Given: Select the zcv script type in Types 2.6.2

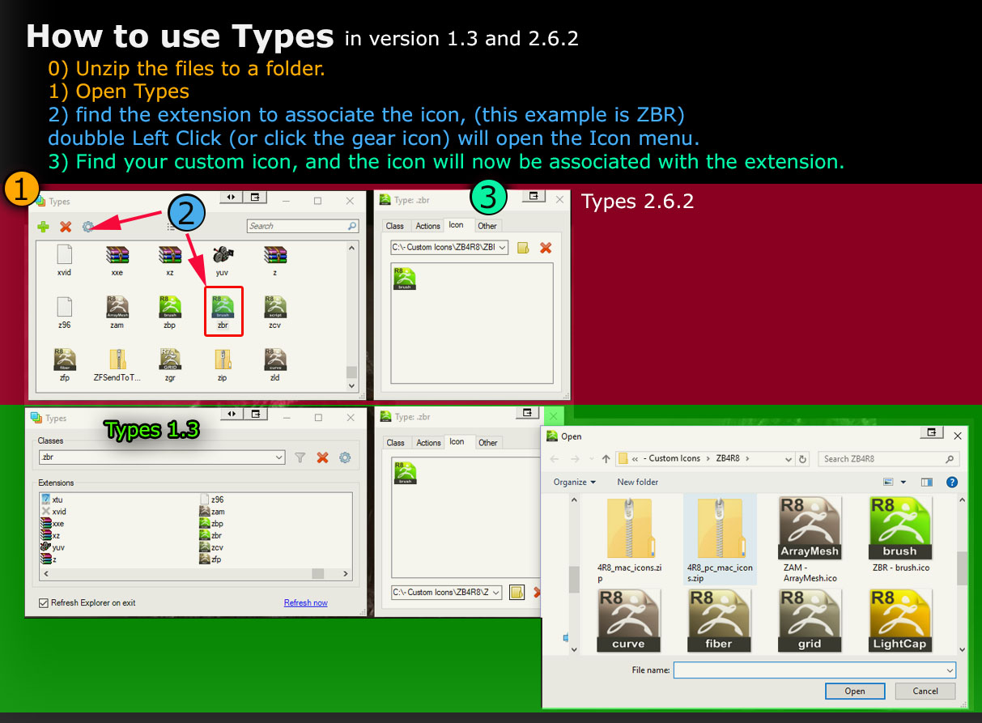Looking at the screenshot, I should point(275,312).
